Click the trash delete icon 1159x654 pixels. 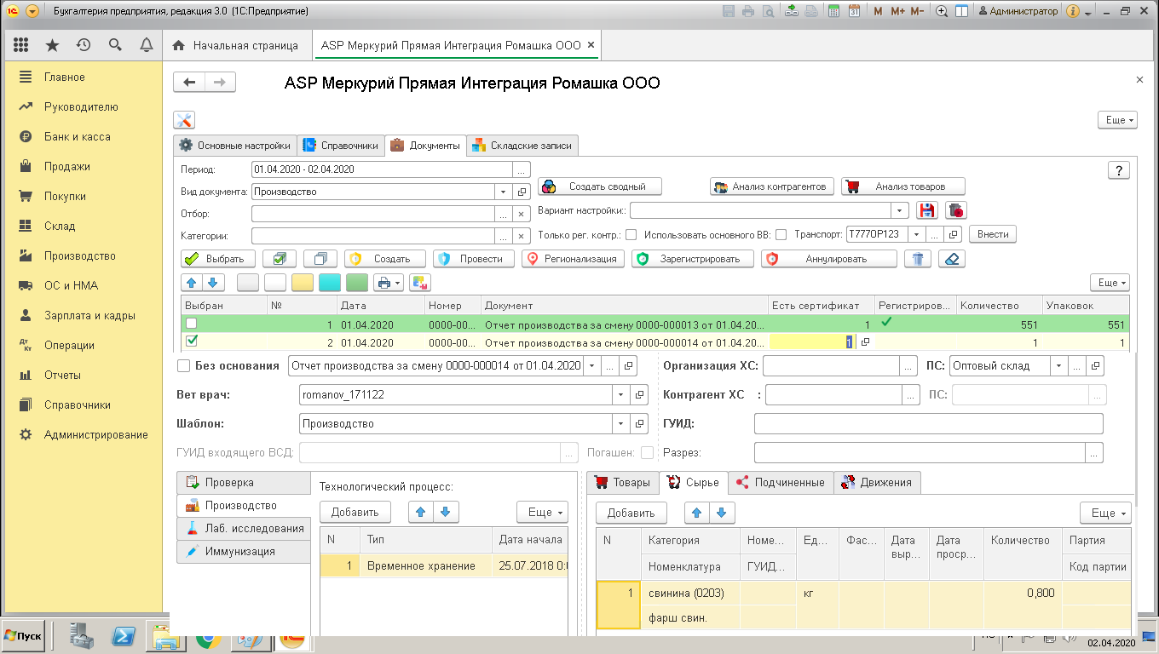[x=917, y=259]
